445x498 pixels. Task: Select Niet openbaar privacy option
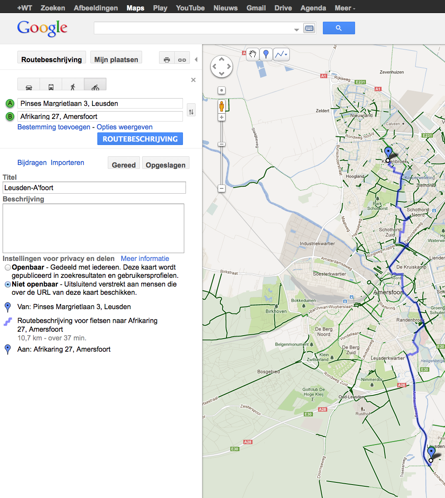tap(7, 284)
